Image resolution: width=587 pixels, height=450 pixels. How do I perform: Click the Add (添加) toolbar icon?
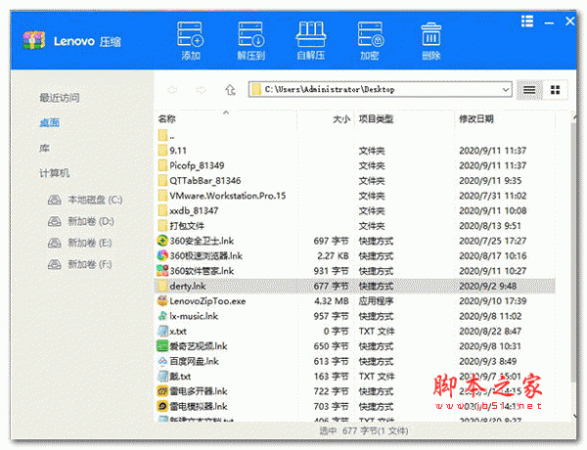coord(191,40)
